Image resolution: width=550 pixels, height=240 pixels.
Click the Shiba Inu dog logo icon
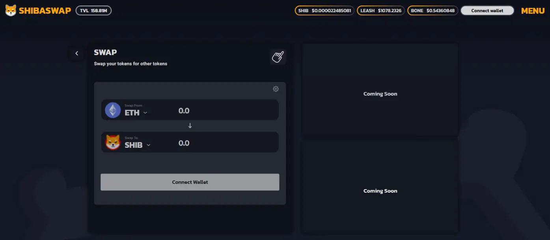[x=11, y=11]
